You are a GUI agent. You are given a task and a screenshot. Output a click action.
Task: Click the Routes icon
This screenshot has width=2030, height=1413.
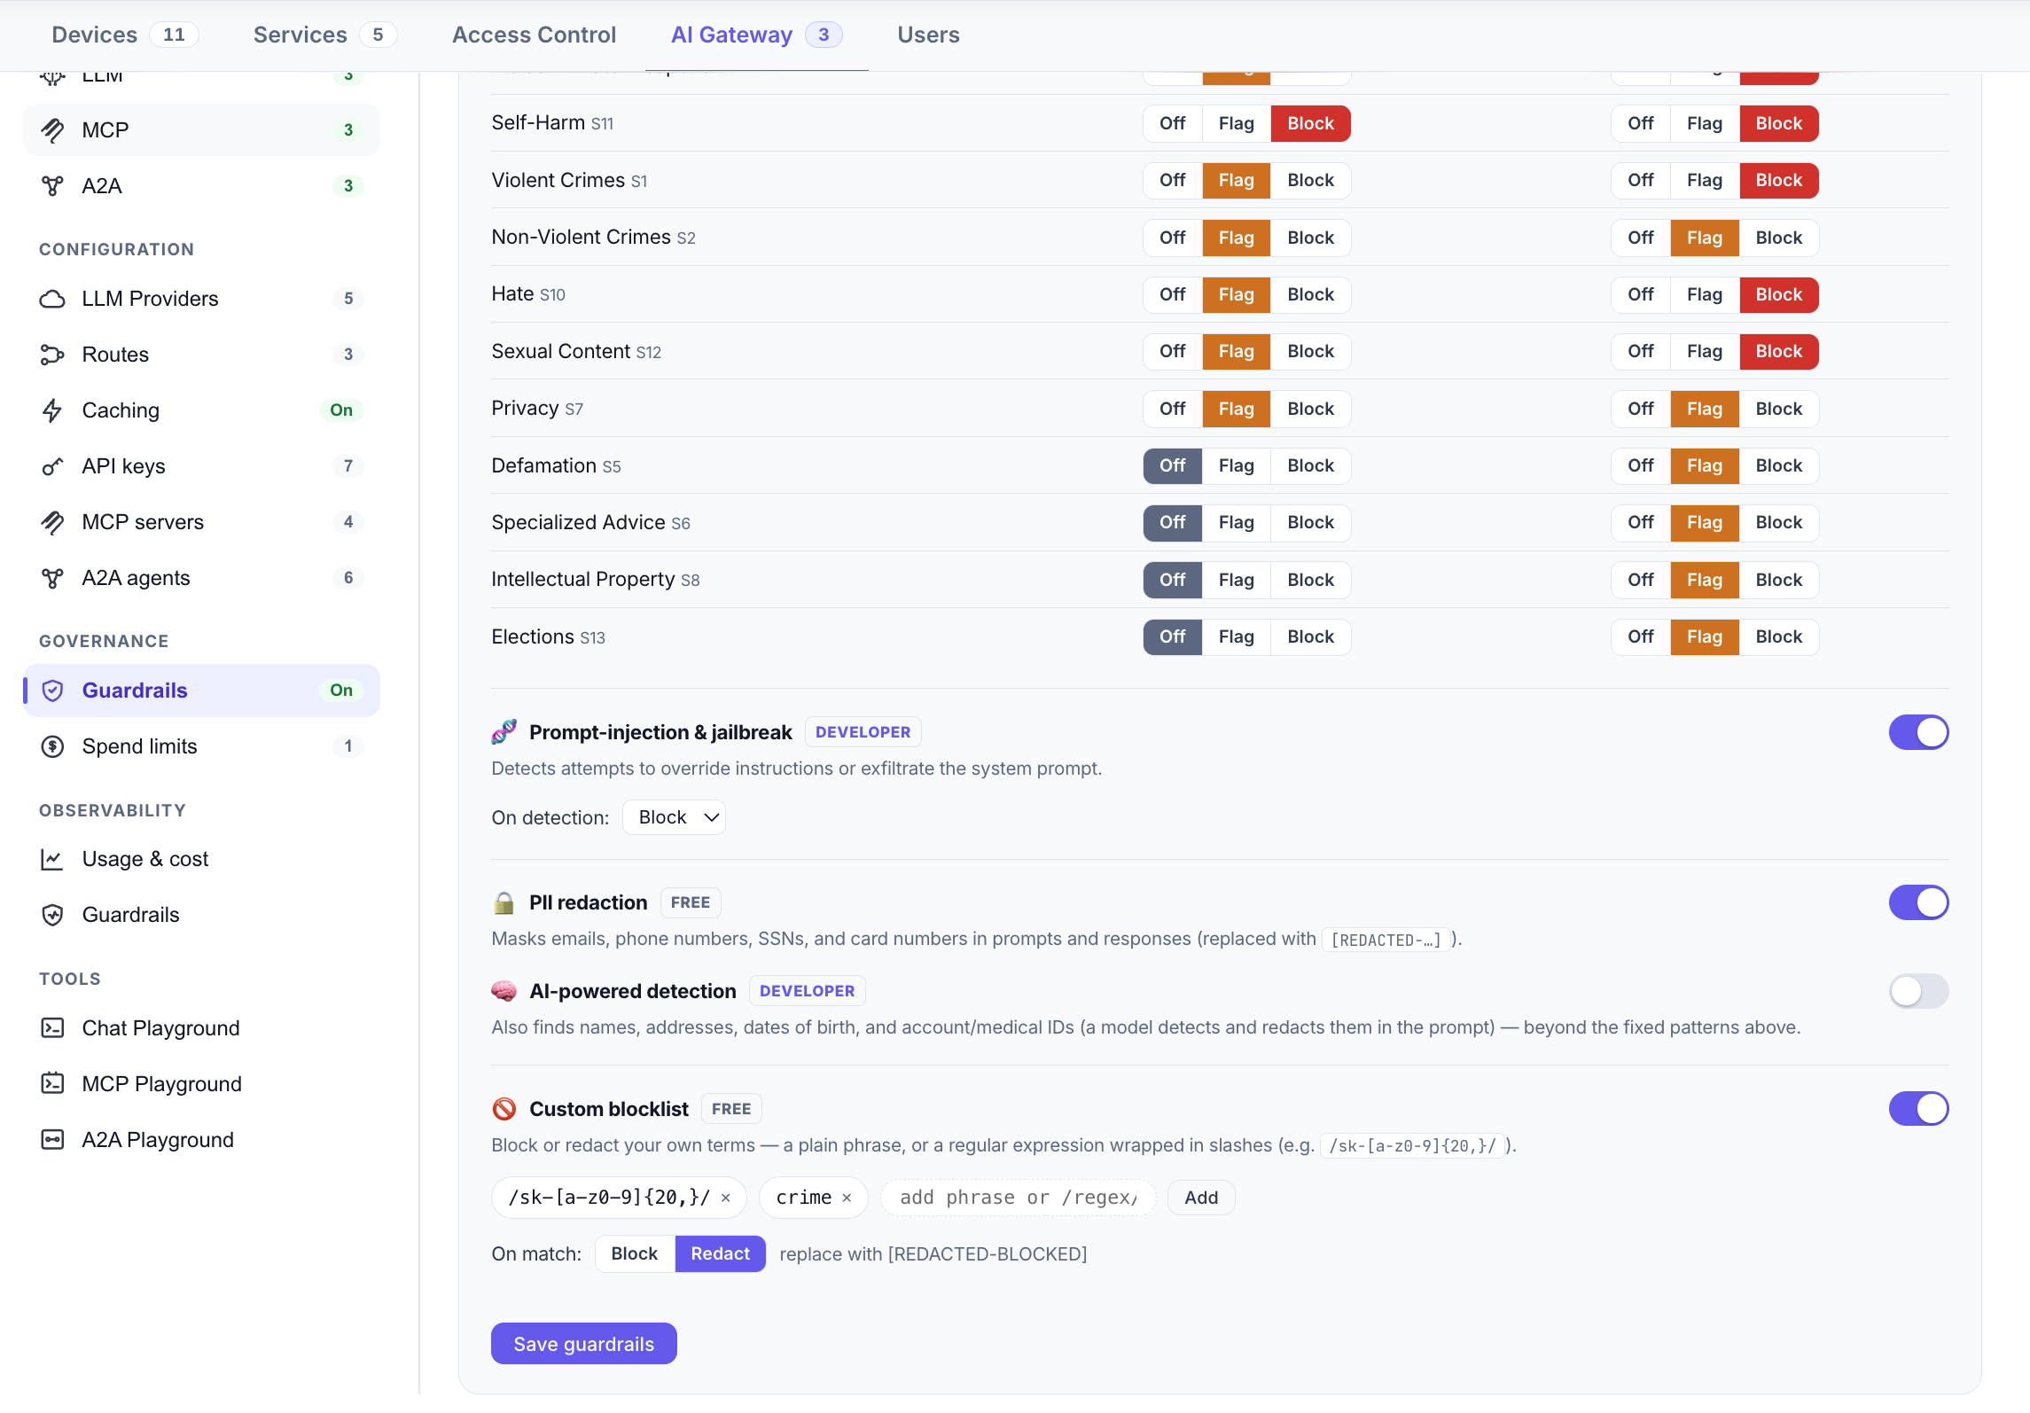coord(52,355)
